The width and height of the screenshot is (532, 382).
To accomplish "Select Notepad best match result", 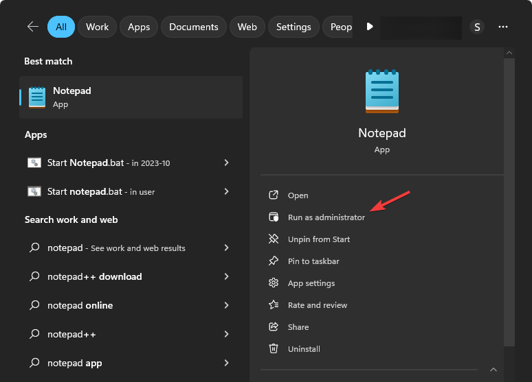I will coord(131,97).
